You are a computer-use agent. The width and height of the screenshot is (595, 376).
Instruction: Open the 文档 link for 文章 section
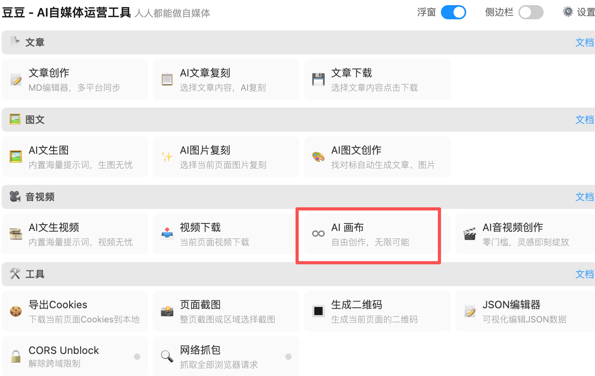[x=584, y=43]
